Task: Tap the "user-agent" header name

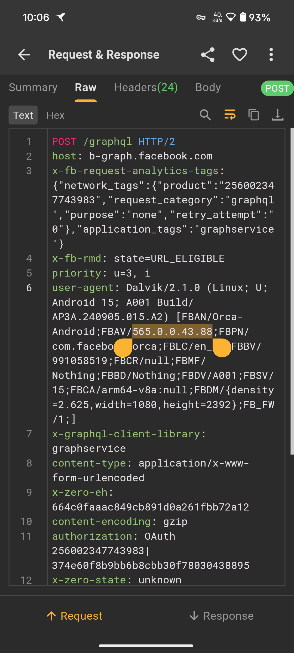Action: point(83,288)
